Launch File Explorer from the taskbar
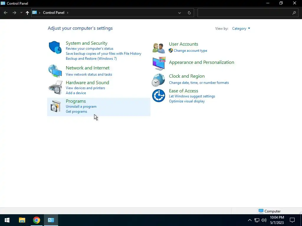 pos(22,220)
